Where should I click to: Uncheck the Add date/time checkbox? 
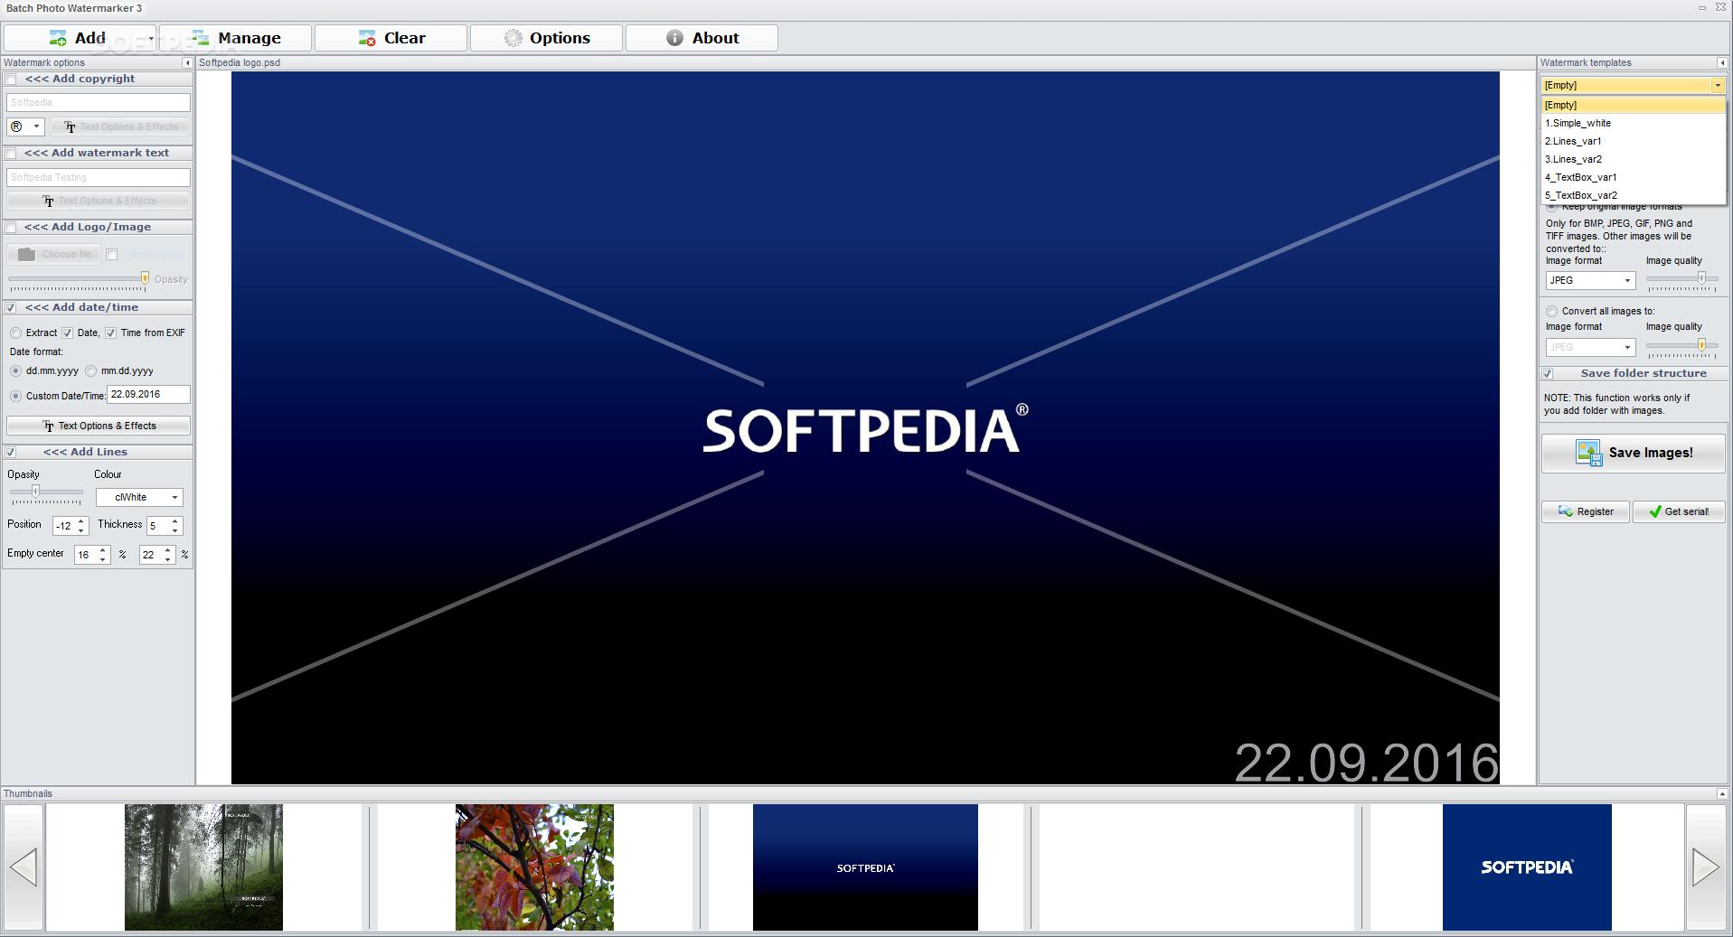[11, 308]
